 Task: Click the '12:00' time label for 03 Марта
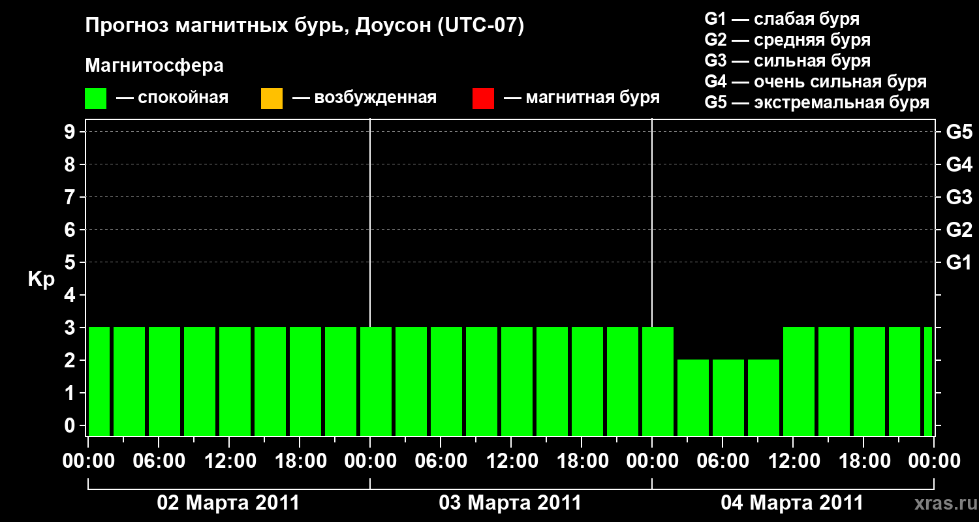(511, 461)
